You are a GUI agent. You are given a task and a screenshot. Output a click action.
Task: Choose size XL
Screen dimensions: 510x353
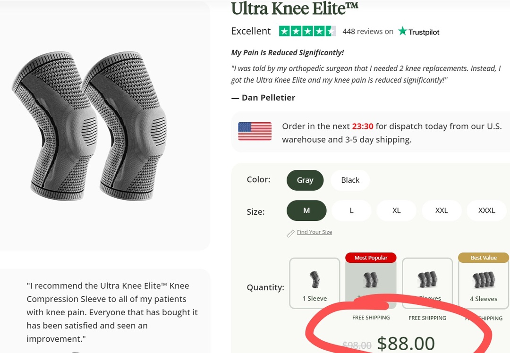[396, 210]
